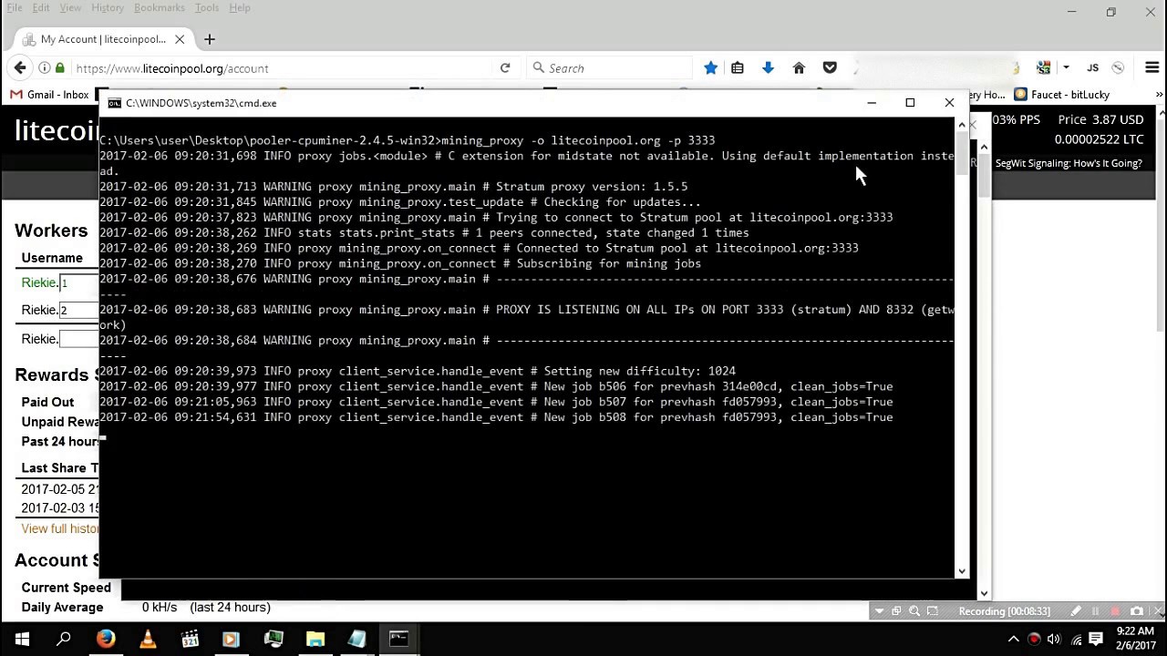1167x656 pixels.
Task: Toggle the JS JavaScript extension button
Action: click(1092, 67)
